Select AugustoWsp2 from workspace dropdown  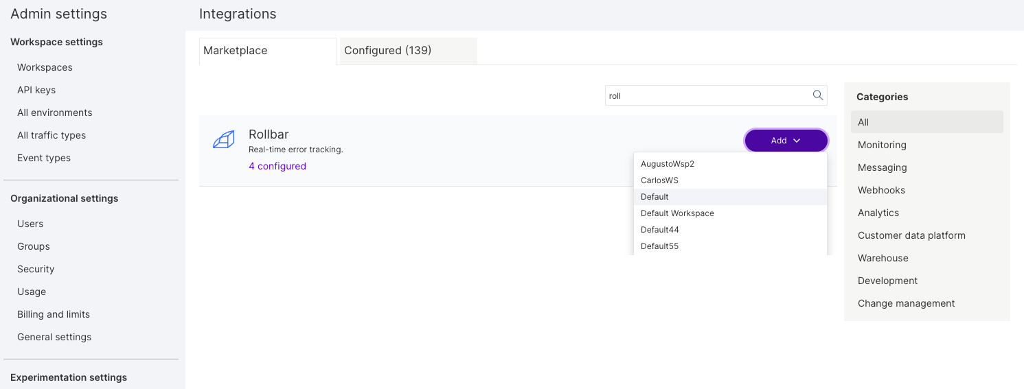click(x=668, y=164)
